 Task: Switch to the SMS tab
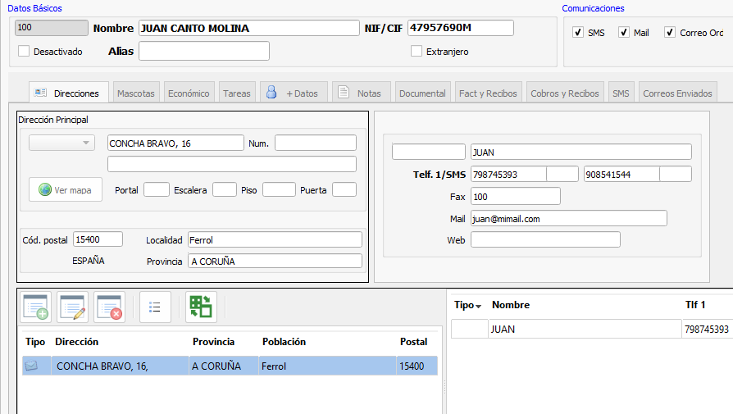(621, 93)
